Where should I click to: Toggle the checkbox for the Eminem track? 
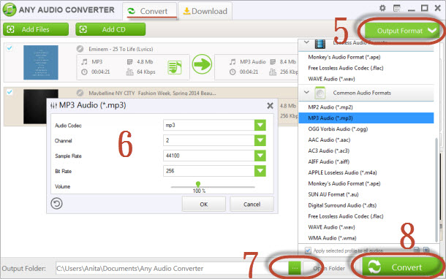pos(10,48)
